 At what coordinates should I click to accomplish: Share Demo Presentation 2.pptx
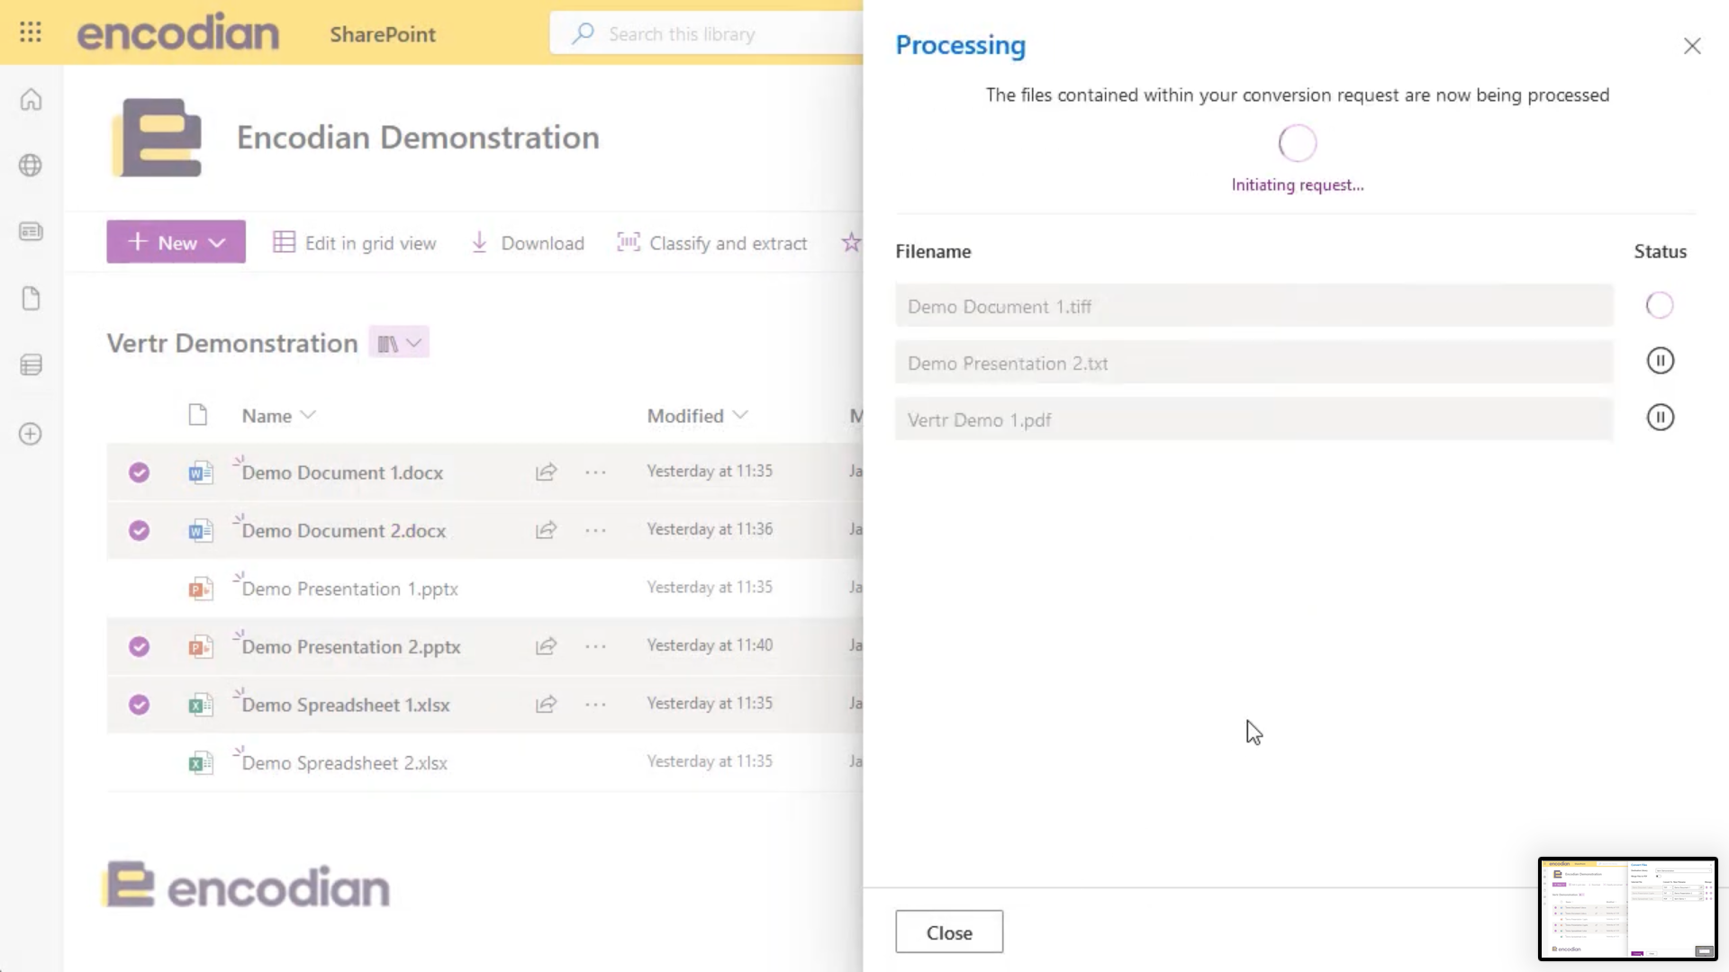click(x=546, y=646)
